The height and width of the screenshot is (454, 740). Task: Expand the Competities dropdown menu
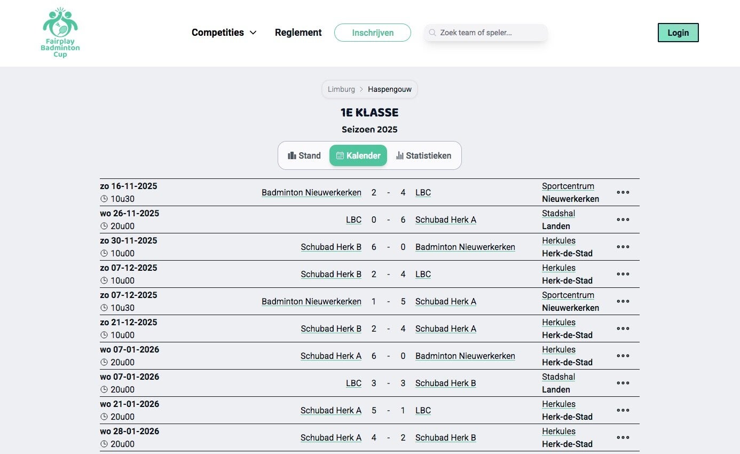(x=224, y=33)
